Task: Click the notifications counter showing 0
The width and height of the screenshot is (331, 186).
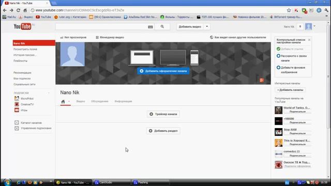Action: (300, 26)
